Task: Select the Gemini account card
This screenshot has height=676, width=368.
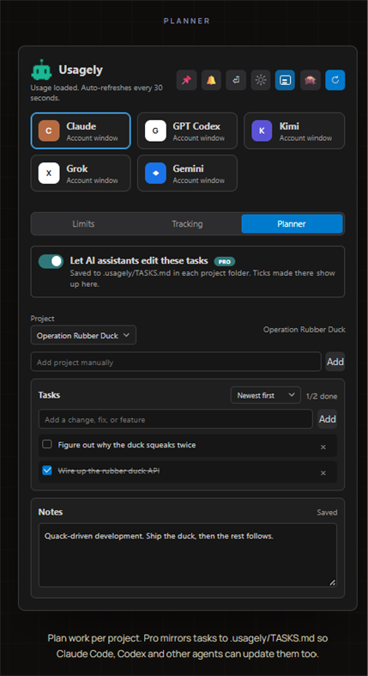Action: pyautogui.click(x=187, y=173)
